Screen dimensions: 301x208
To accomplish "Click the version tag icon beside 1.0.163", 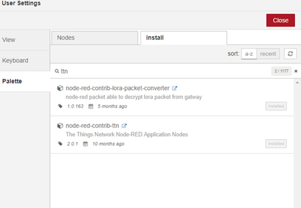I will click(x=60, y=106).
